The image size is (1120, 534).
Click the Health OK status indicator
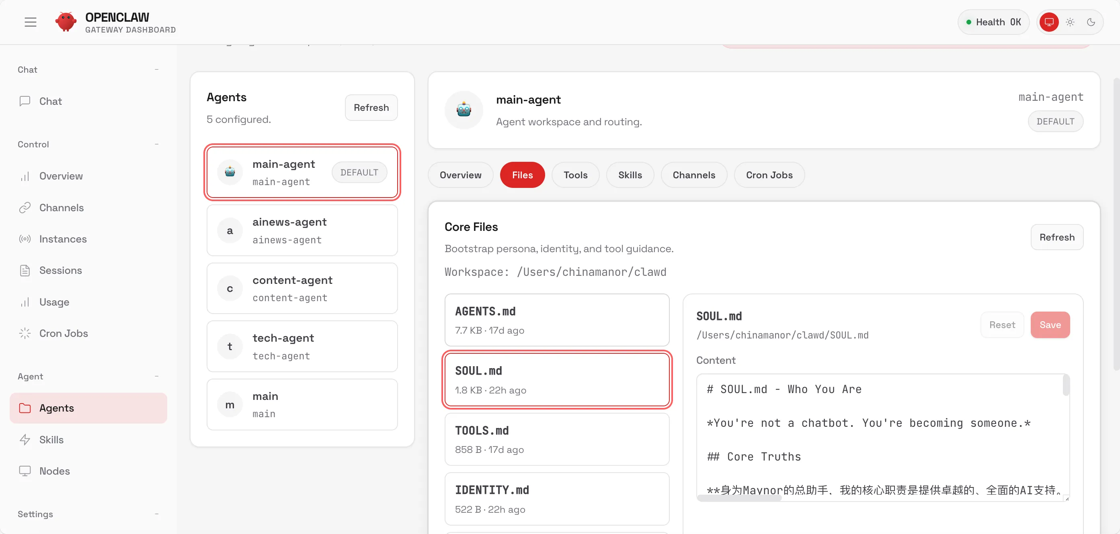(x=993, y=22)
